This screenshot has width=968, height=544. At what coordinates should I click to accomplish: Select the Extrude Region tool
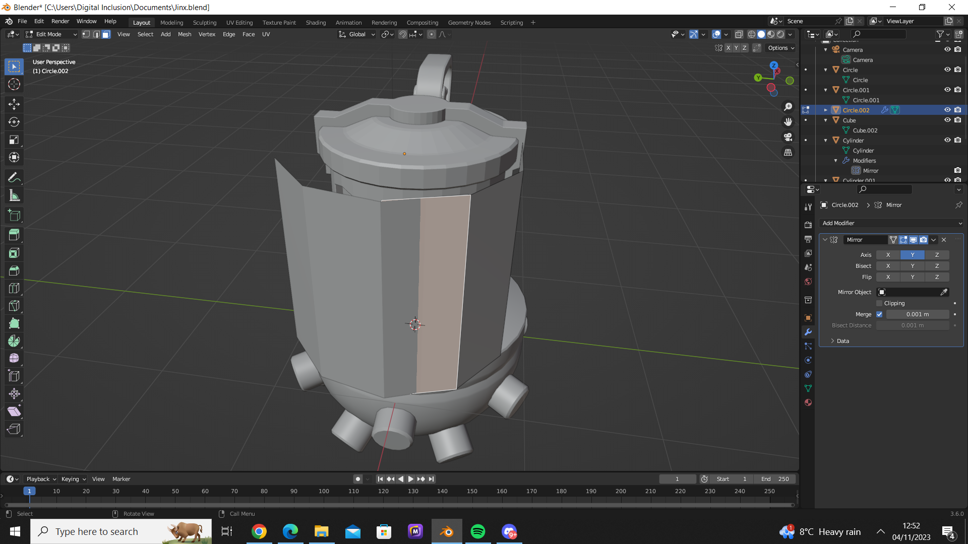[14, 235]
